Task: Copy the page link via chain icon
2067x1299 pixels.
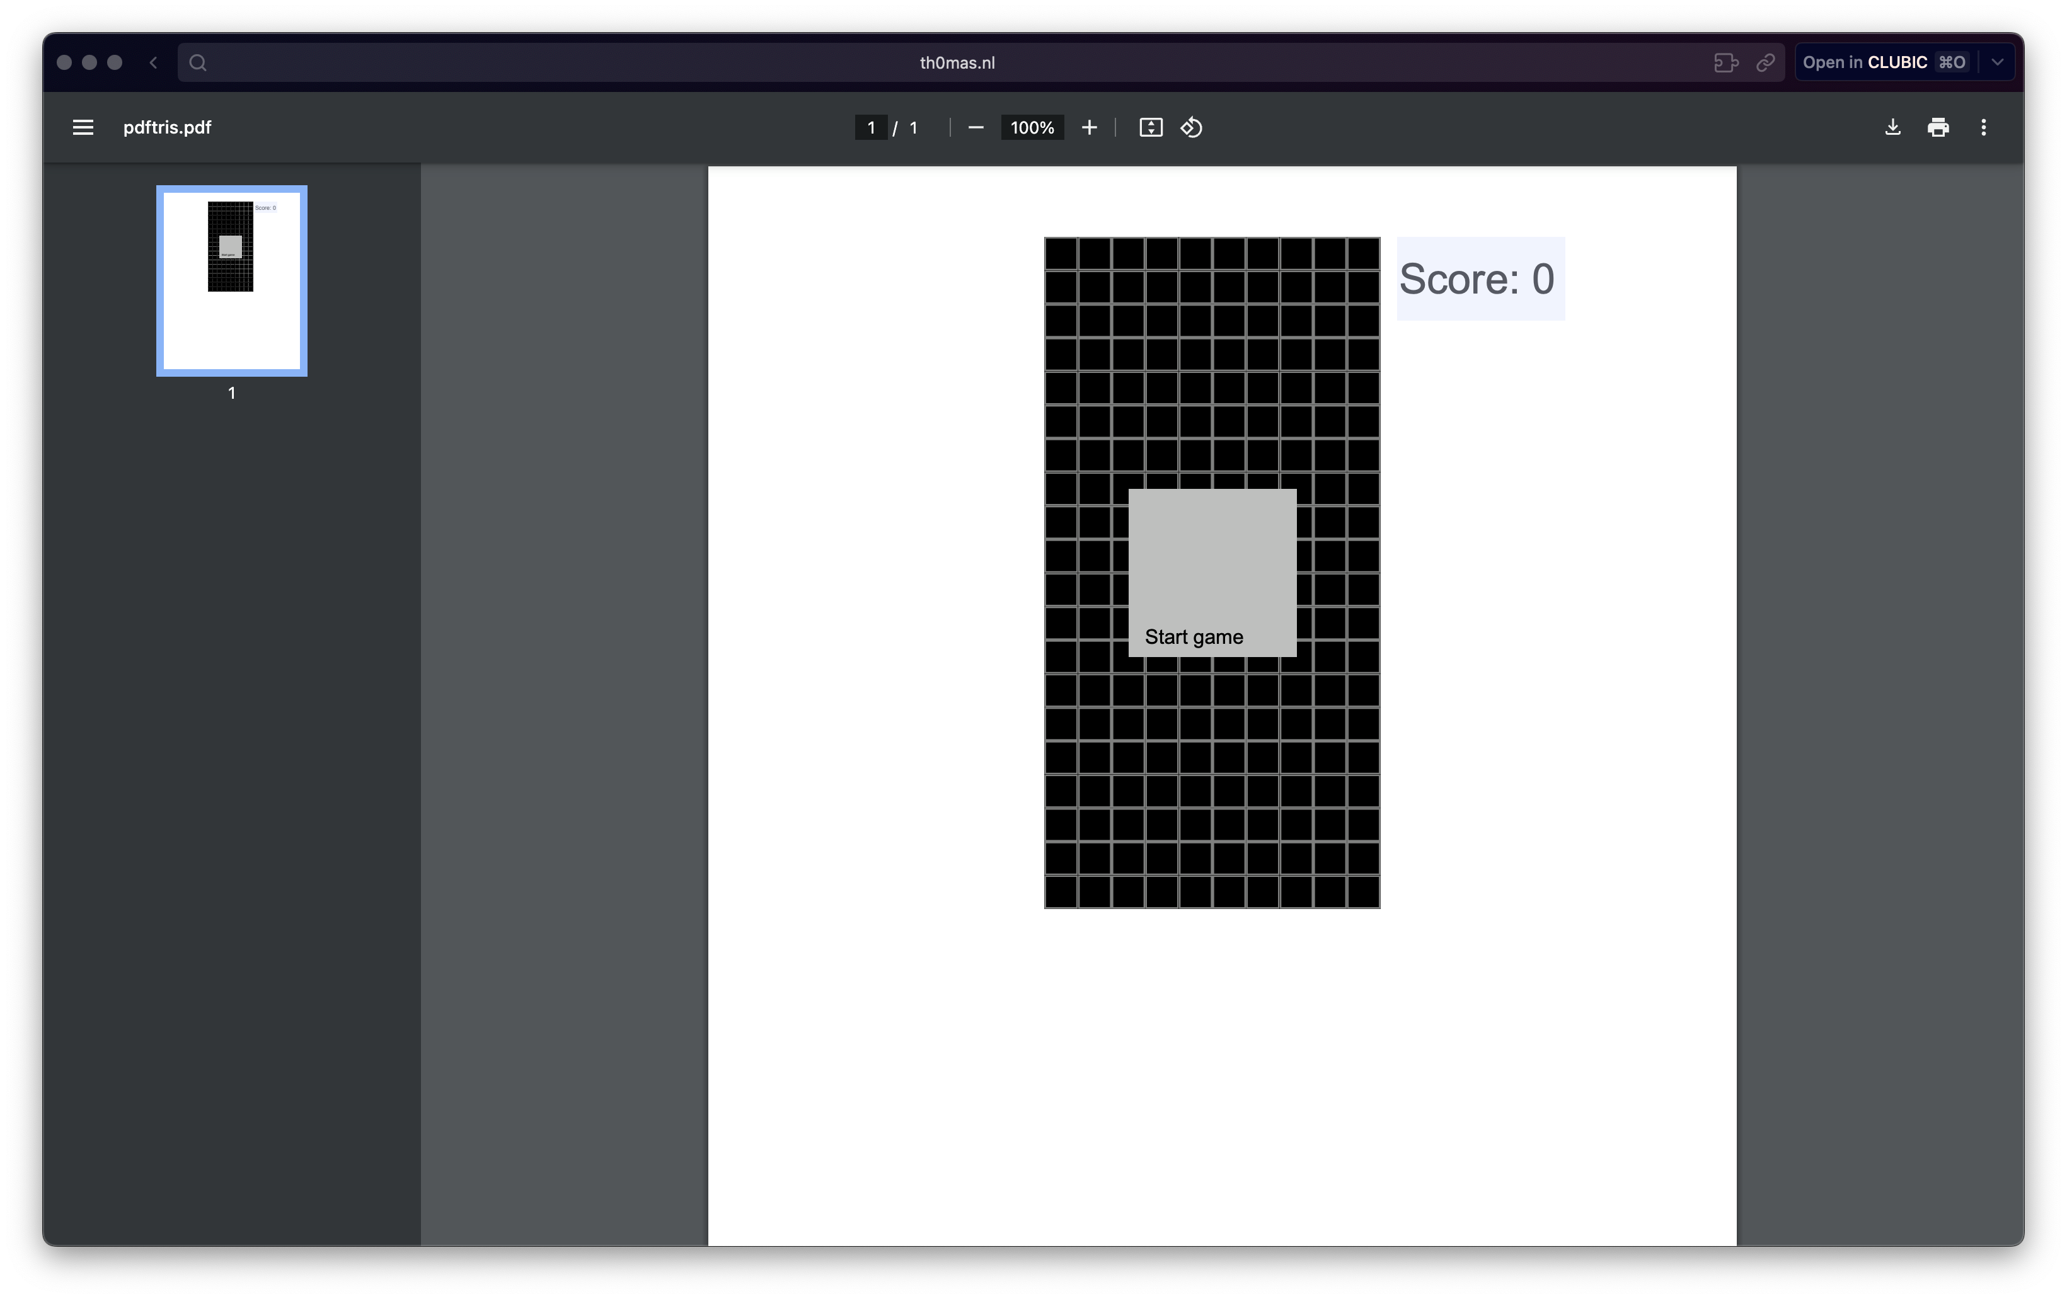Action: click(1765, 62)
